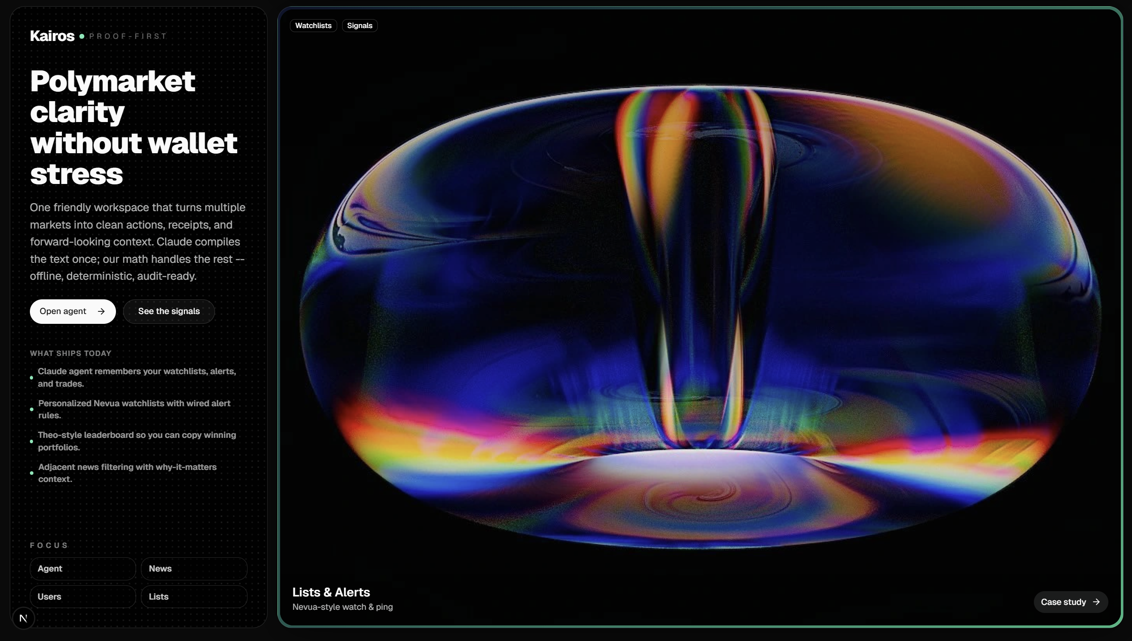Choose the Lists focus option

(194, 596)
